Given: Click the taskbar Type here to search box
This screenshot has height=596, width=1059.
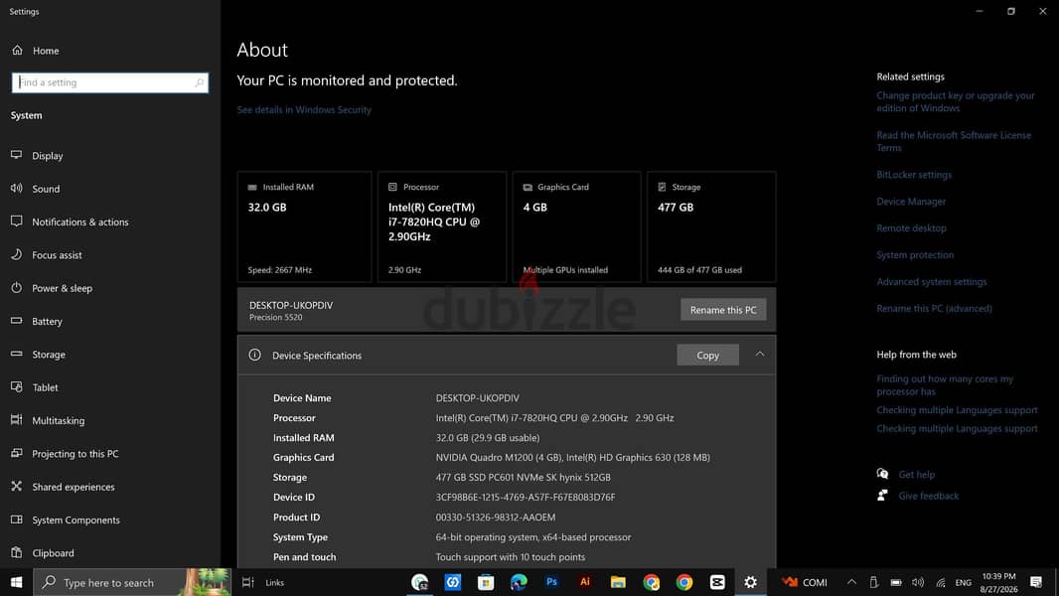Looking at the screenshot, I should coord(132,582).
